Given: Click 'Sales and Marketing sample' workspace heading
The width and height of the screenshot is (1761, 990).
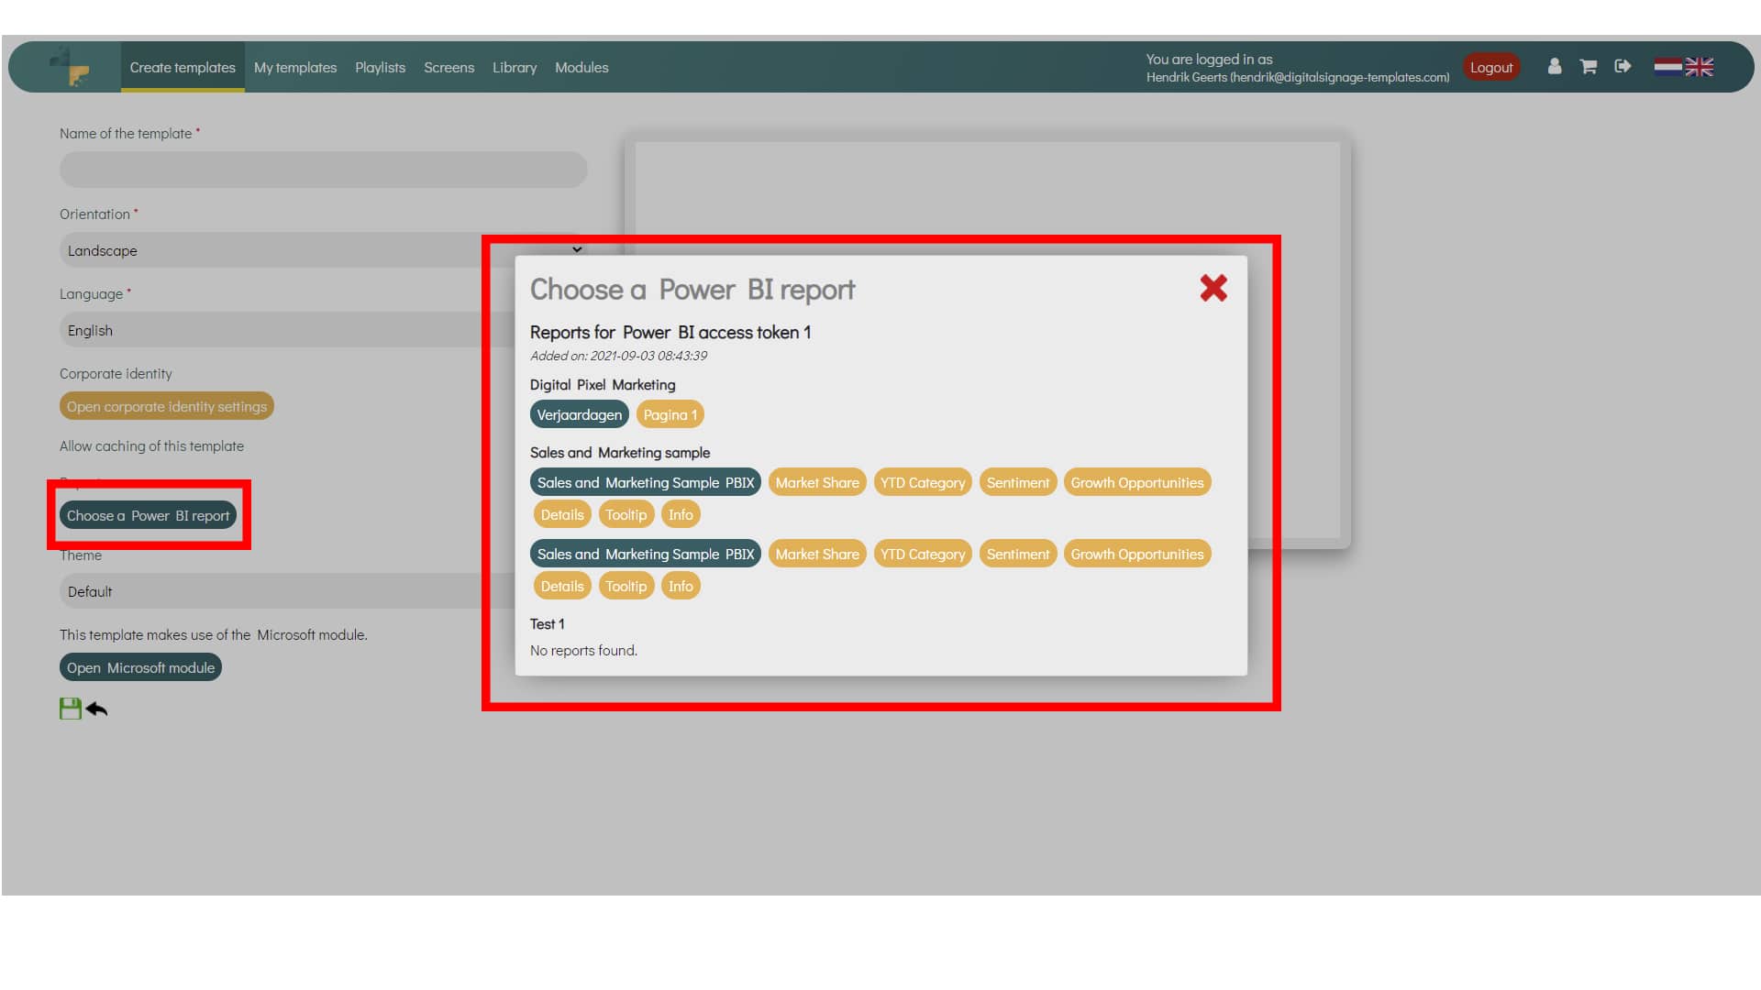Looking at the screenshot, I should tap(620, 453).
